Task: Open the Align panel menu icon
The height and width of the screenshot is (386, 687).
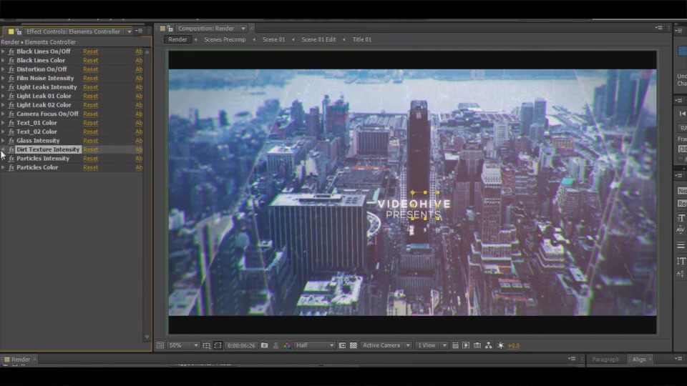Action: pos(678,358)
